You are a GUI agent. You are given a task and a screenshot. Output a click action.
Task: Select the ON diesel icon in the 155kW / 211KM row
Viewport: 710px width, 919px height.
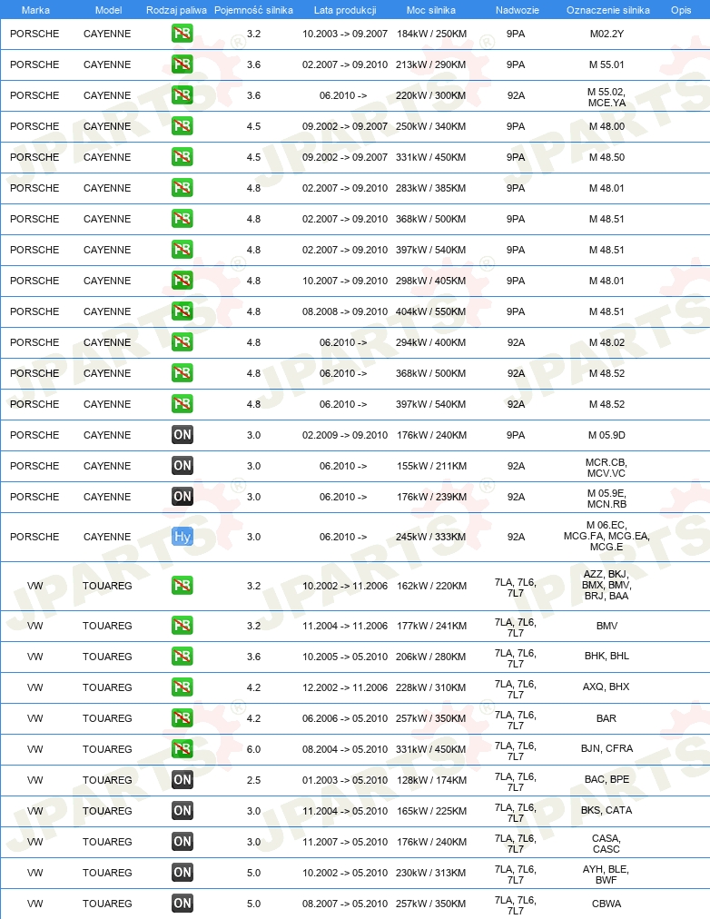pyautogui.click(x=182, y=465)
